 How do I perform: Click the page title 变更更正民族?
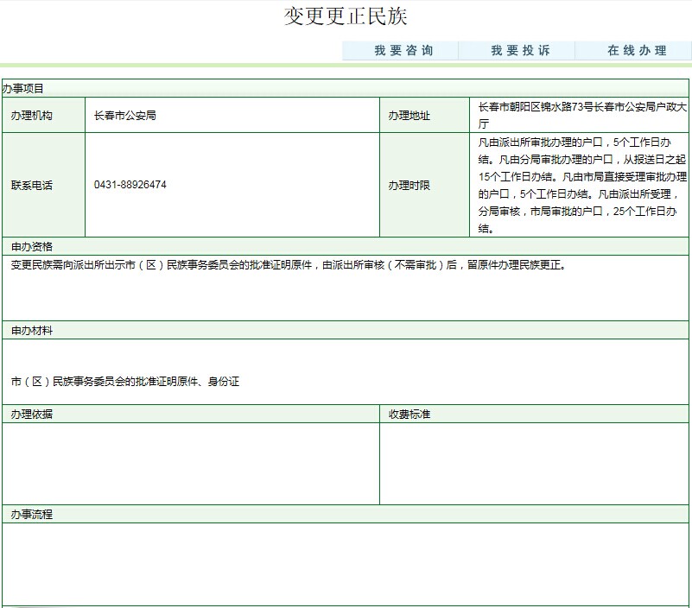pyautogui.click(x=345, y=16)
